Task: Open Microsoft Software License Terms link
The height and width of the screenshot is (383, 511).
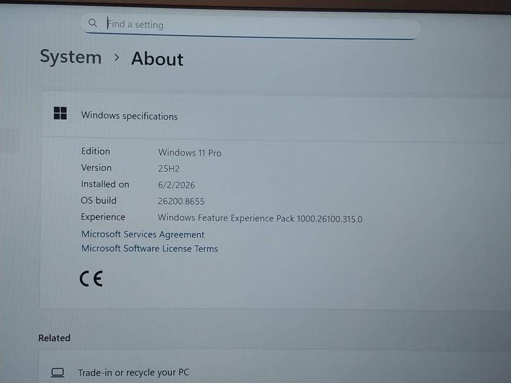Action: click(x=150, y=248)
